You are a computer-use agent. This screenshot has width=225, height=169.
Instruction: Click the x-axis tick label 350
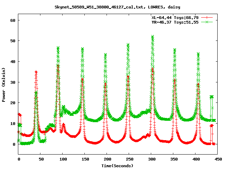(x=174, y=159)
